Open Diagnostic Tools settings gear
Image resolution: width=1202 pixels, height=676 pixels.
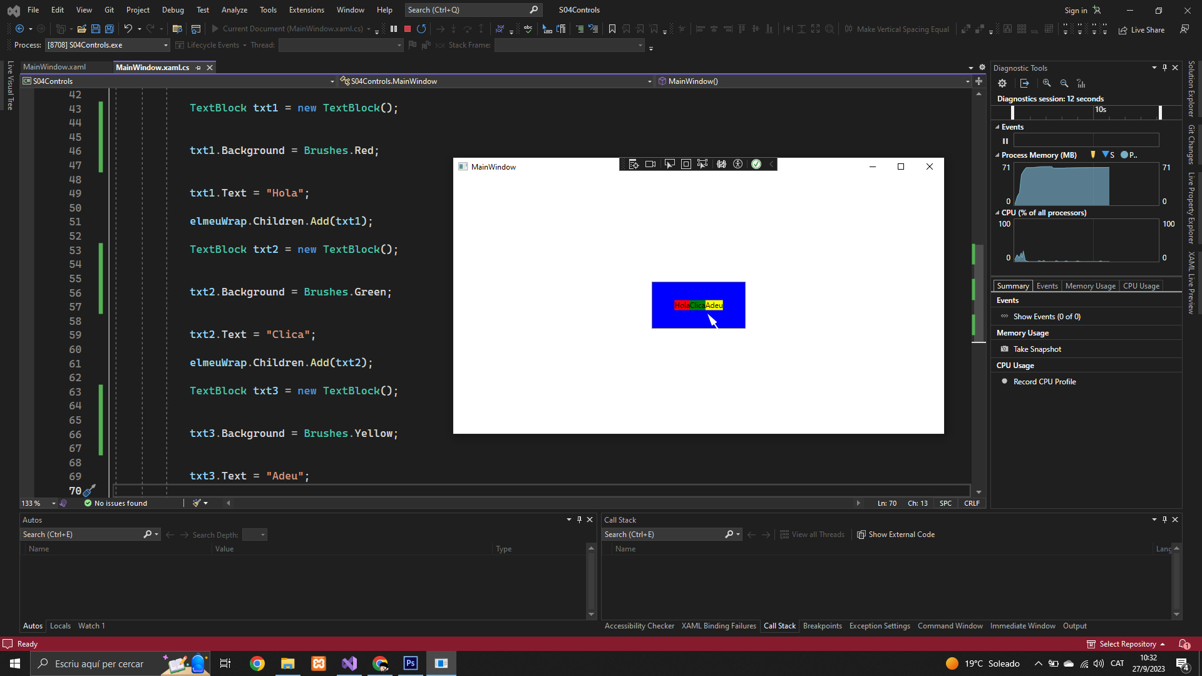click(1002, 83)
